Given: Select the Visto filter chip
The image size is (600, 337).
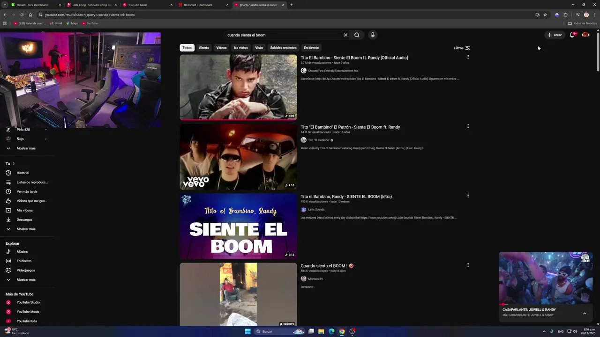Looking at the screenshot, I should point(259,48).
